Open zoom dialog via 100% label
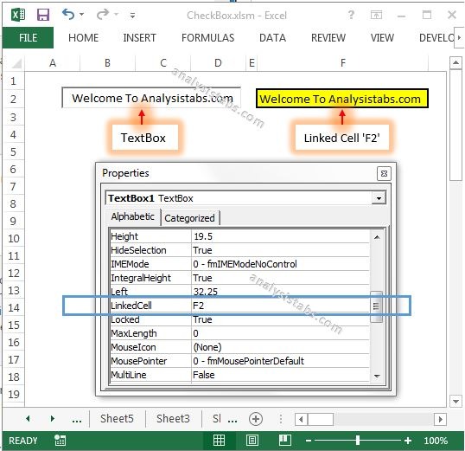Image resolution: width=465 pixels, height=451 pixels. (436, 441)
